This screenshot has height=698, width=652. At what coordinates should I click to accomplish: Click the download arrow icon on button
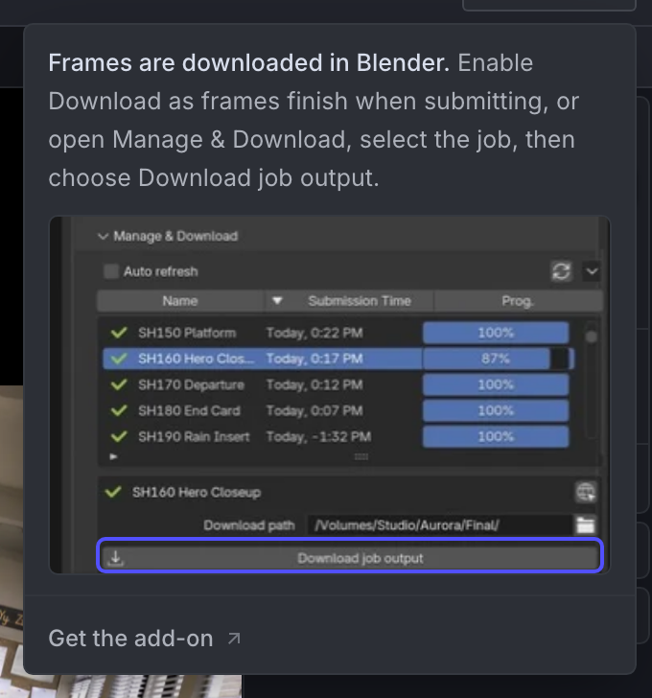coord(116,558)
